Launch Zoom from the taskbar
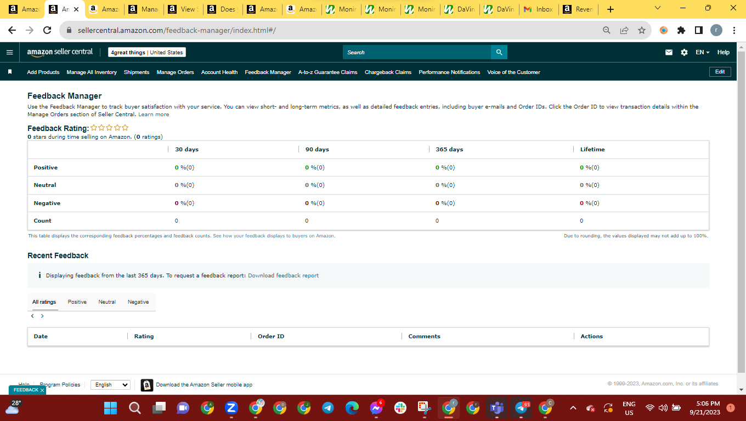This screenshot has height=421, width=746. [231, 408]
